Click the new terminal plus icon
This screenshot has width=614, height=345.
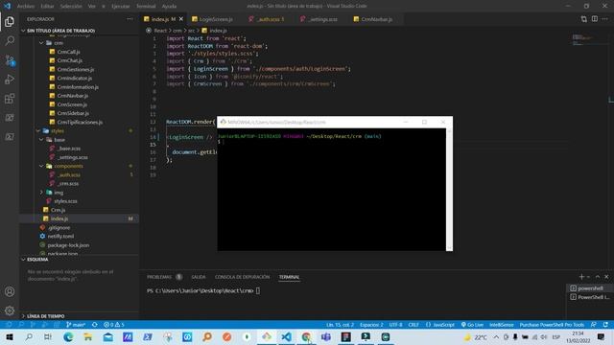[581, 277]
